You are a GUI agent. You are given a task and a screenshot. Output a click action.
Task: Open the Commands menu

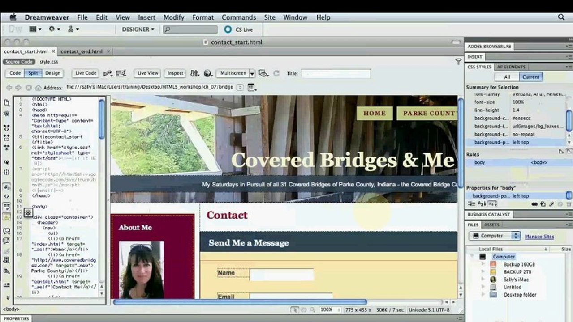coord(238,17)
